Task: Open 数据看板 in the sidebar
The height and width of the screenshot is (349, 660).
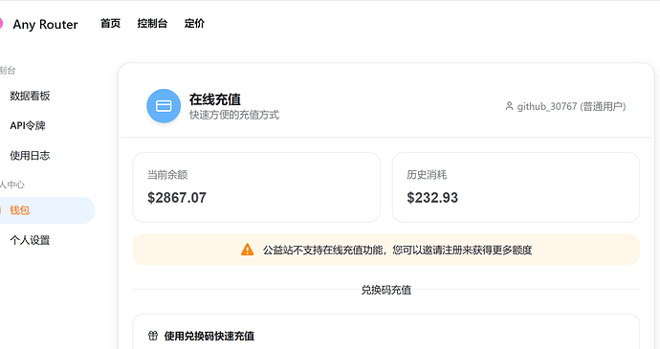Action: pyautogui.click(x=30, y=96)
